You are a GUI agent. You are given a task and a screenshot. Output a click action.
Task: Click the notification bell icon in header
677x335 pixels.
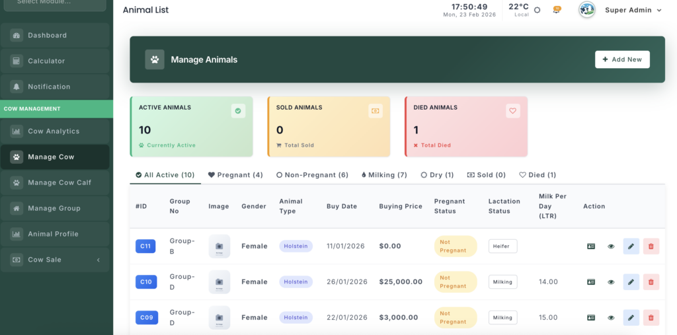tap(557, 10)
